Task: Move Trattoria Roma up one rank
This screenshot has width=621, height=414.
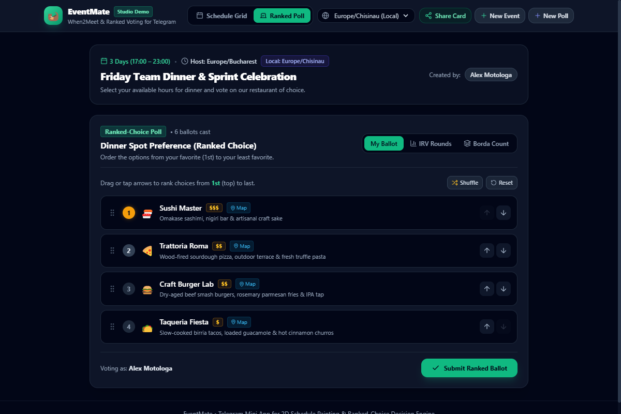Action: click(487, 250)
